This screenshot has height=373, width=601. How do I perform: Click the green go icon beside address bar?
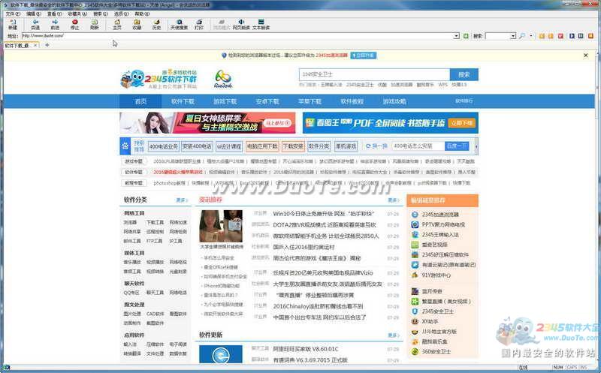(x=466, y=35)
